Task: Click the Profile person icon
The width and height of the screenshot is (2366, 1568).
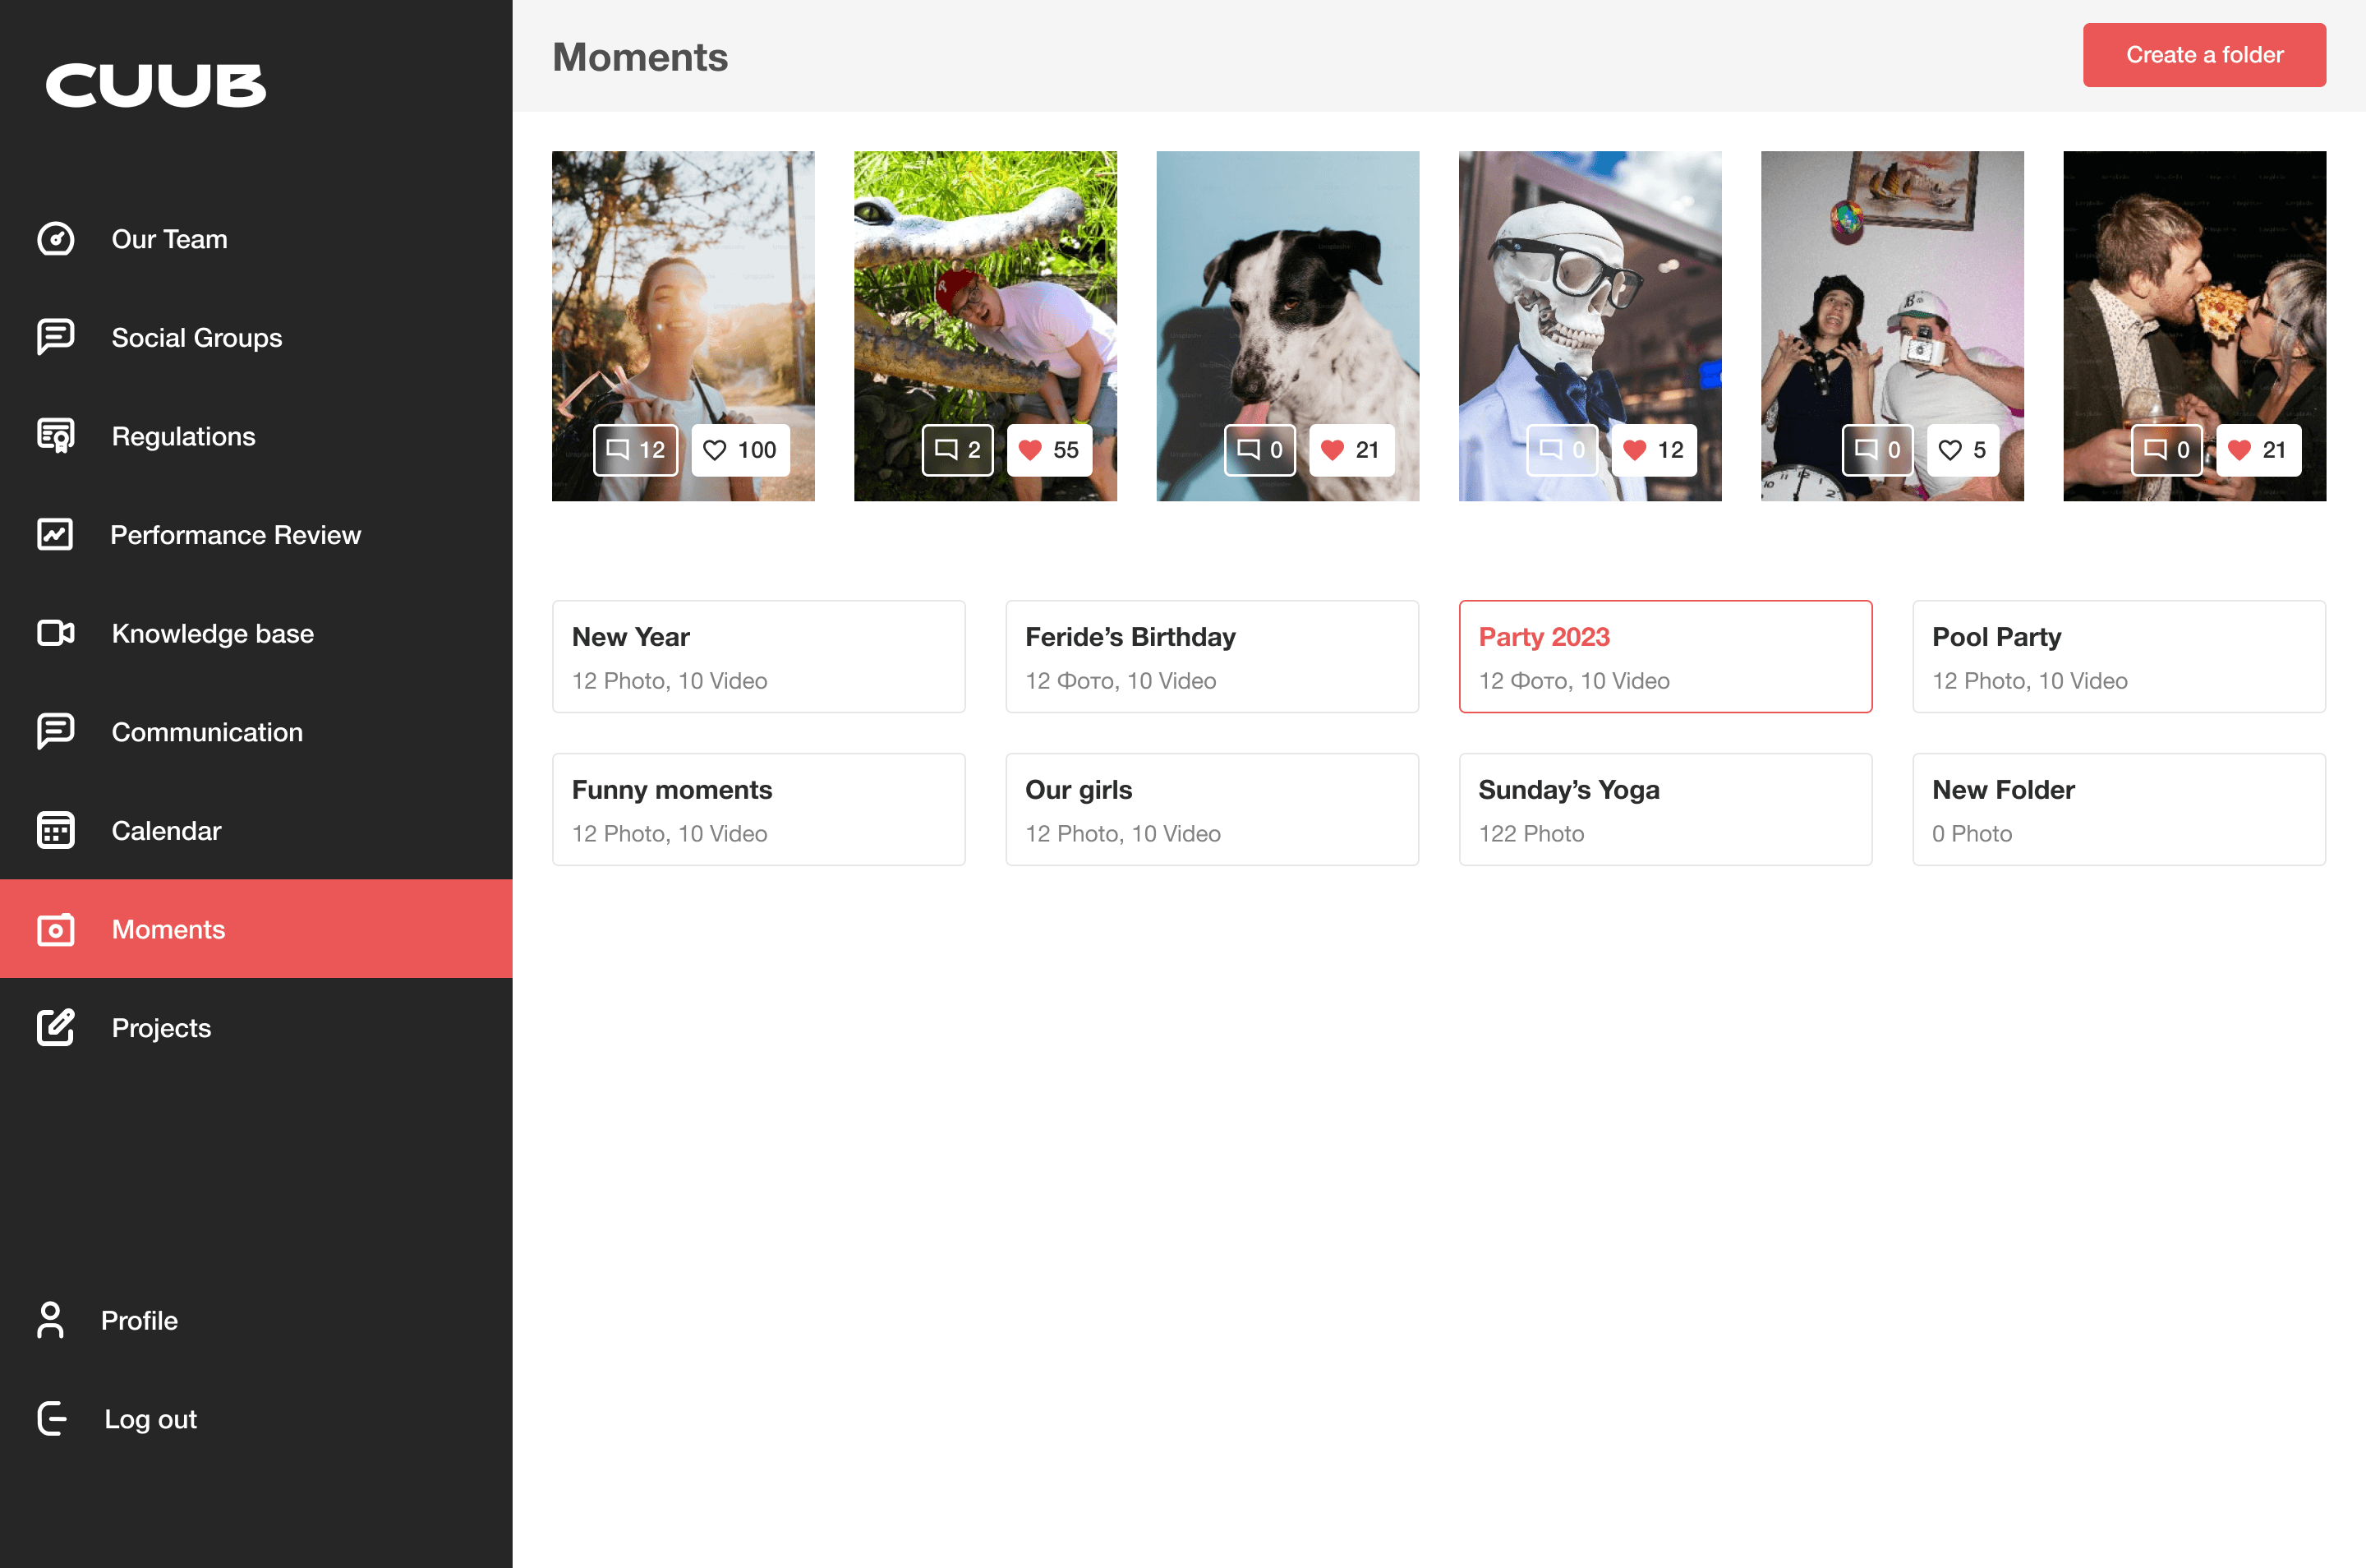Action: coord(50,1320)
